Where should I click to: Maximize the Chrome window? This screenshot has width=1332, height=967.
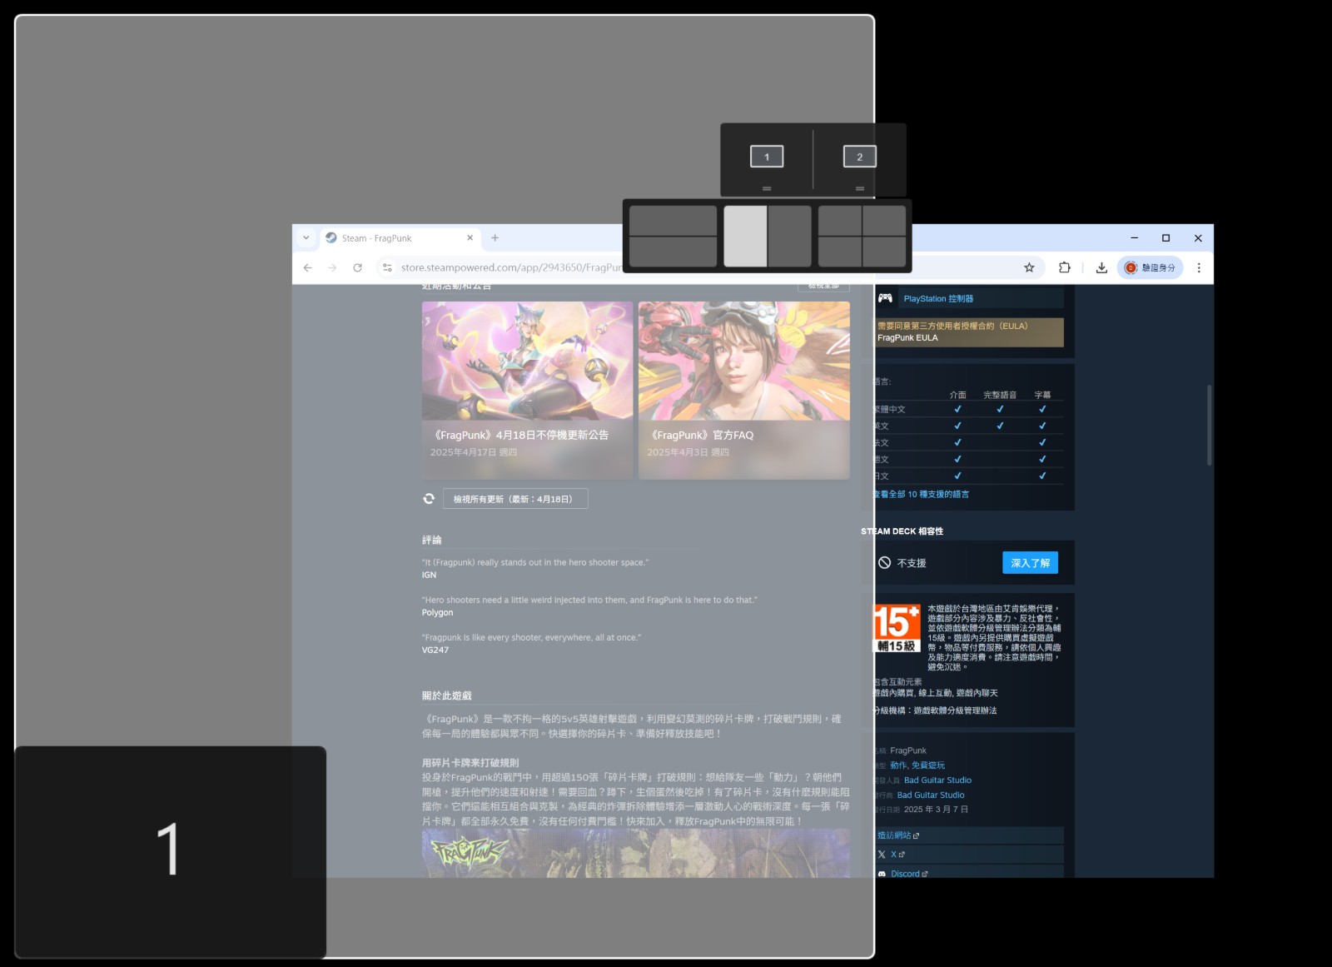point(1165,237)
